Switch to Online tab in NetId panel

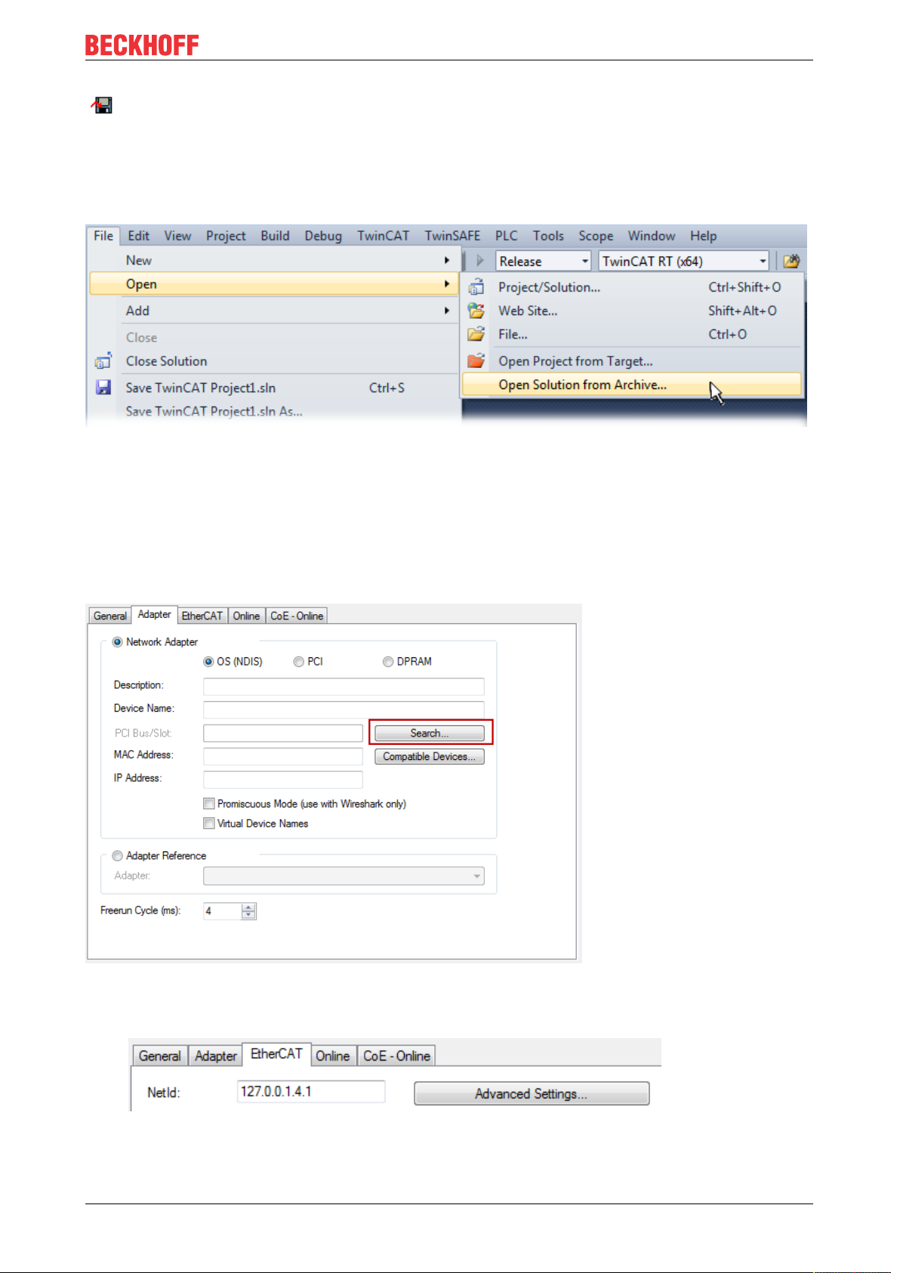pos(333,1056)
